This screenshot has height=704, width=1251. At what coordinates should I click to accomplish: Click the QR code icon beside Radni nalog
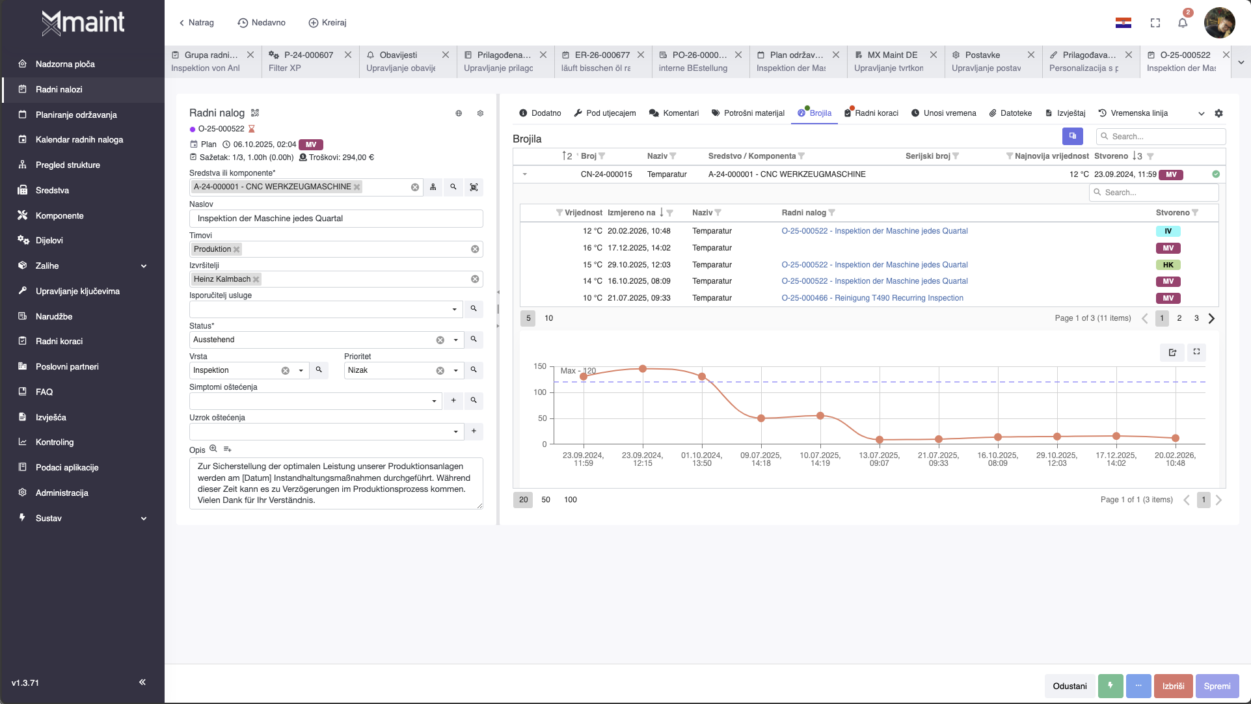[255, 113]
